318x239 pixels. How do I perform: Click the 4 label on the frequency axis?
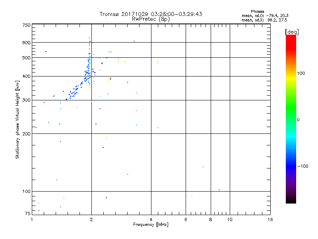(x=151, y=219)
